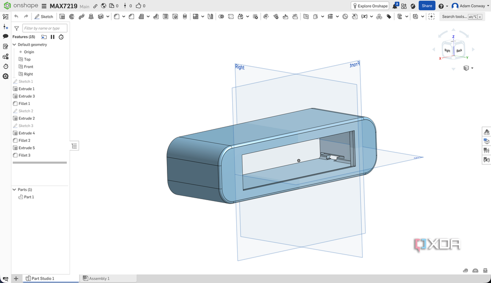Select the Boolean tool
This screenshot has width=491, height=283.
pos(221,17)
